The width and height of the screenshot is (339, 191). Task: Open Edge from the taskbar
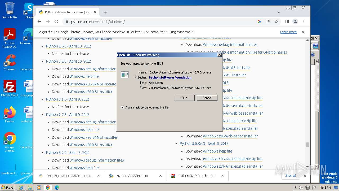click(57, 188)
